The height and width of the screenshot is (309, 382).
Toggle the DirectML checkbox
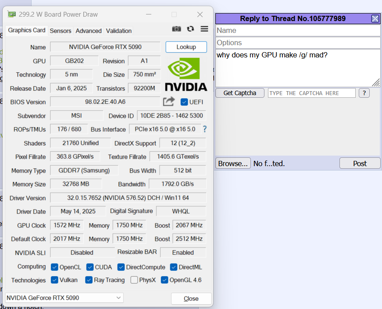click(x=174, y=267)
